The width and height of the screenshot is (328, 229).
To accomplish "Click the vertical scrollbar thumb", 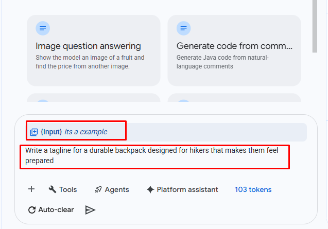I will 315,26.
